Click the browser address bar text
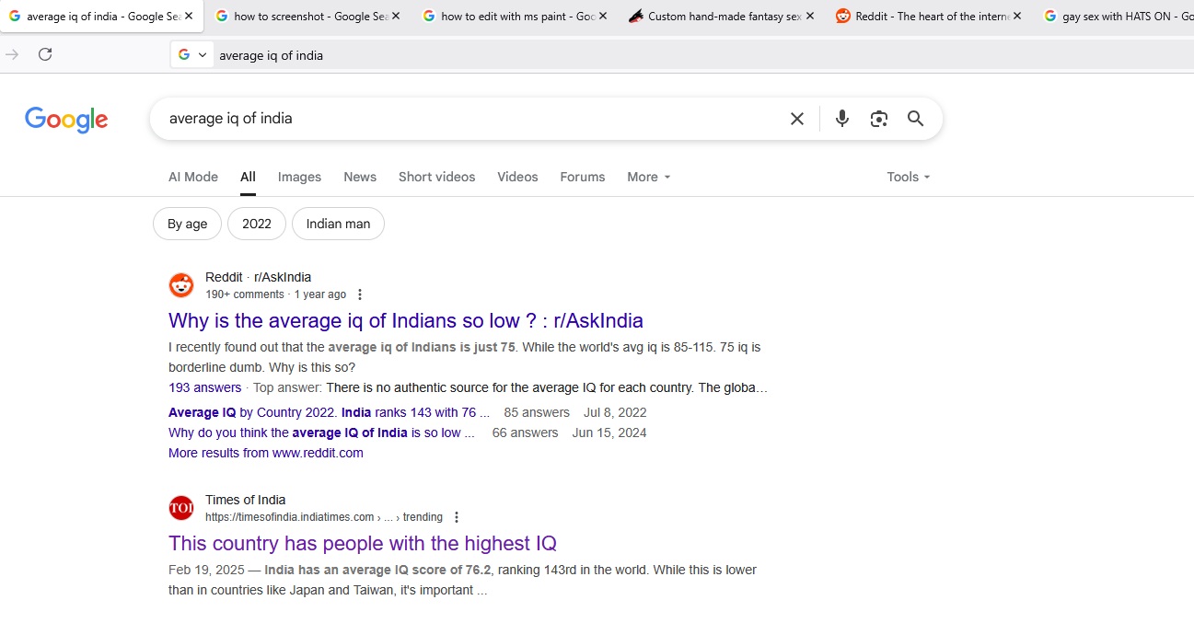Image resolution: width=1194 pixels, height=623 pixels. click(271, 55)
